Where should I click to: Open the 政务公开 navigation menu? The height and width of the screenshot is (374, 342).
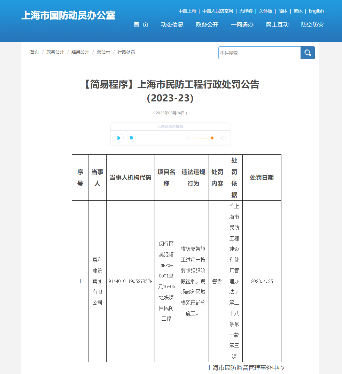(207, 24)
